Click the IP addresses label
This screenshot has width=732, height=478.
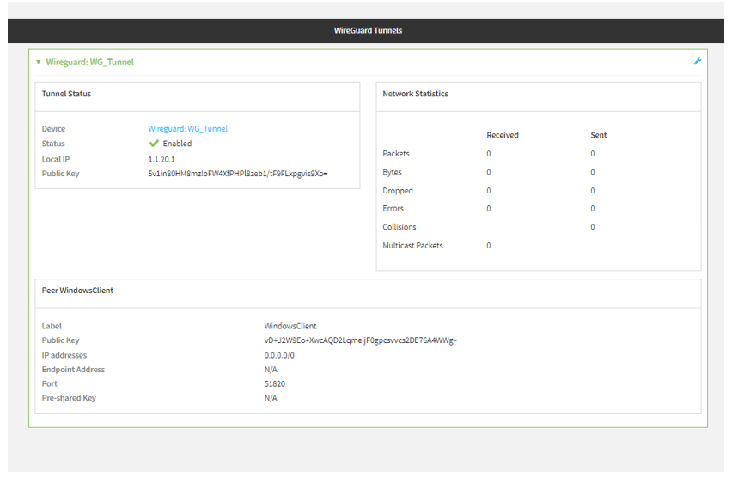(x=64, y=356)
